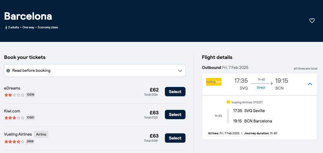This screenshot has width=323, height=153.
Task: Click the Kiwi.com star rating
Action: pos(14,118)
